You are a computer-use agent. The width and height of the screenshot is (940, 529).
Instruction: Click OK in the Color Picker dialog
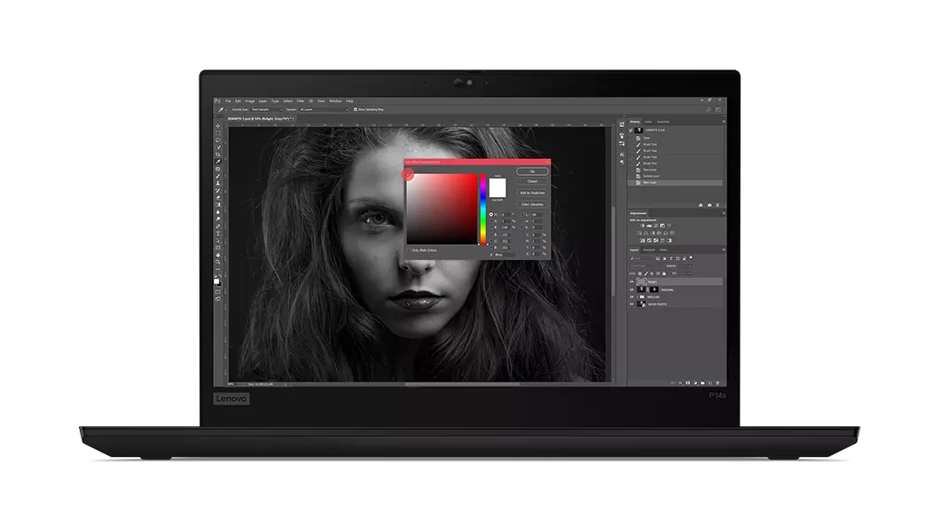pyautogui.click(x=532, y=171)
